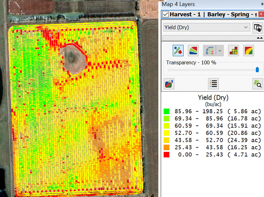Click the Transparency slider handle
264x197 pixels.
pos(257,69)
